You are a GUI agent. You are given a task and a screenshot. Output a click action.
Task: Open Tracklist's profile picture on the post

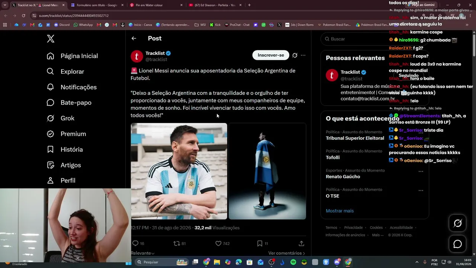[137, 56]
